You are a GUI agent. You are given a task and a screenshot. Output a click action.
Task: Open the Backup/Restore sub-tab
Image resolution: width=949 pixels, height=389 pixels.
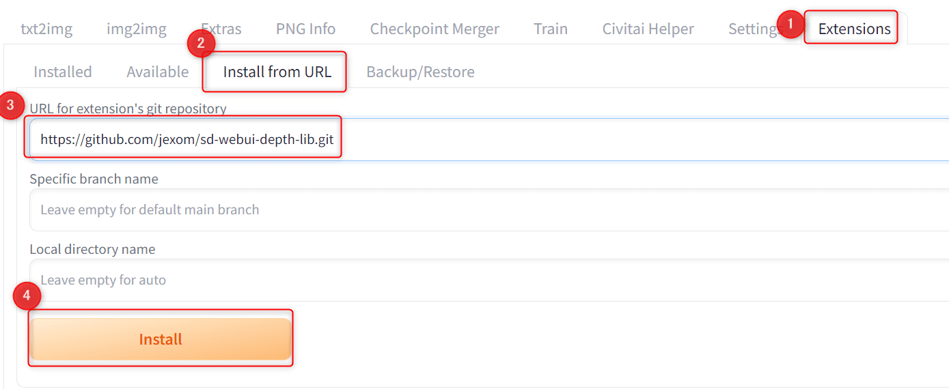420,72
